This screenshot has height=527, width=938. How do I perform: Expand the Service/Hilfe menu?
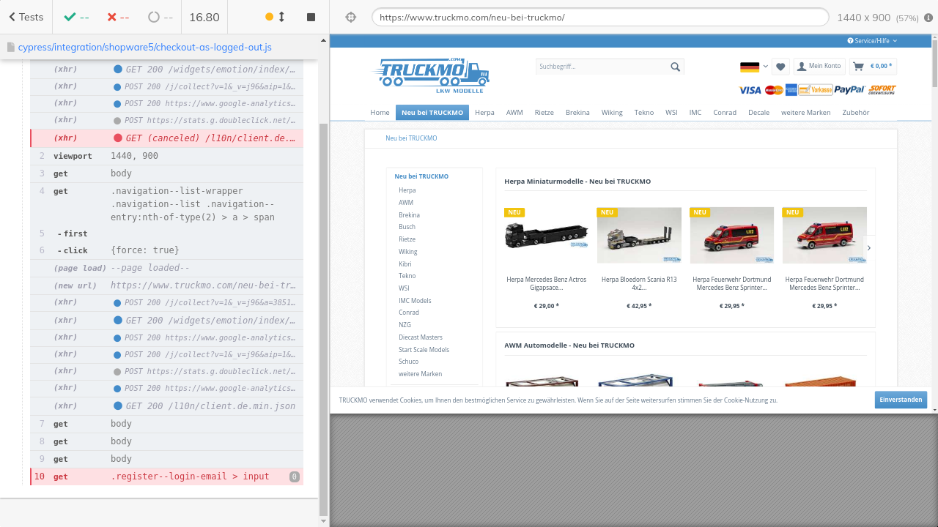tap(872, 41)
